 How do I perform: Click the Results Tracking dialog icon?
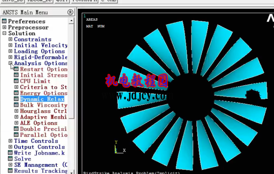[10, 171]
